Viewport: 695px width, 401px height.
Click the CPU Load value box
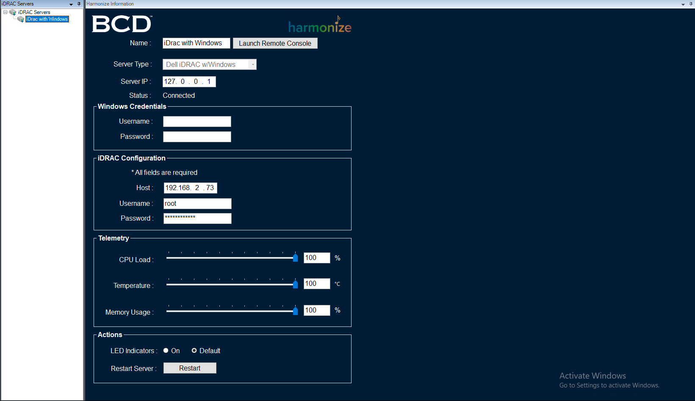[317, 258]
